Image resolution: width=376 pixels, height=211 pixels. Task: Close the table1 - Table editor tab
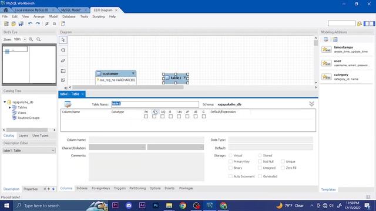tap(82, 94)
